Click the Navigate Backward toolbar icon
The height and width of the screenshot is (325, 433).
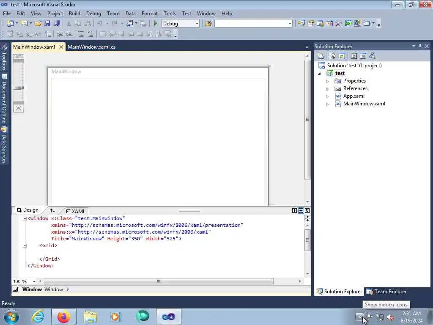[129, 24]
